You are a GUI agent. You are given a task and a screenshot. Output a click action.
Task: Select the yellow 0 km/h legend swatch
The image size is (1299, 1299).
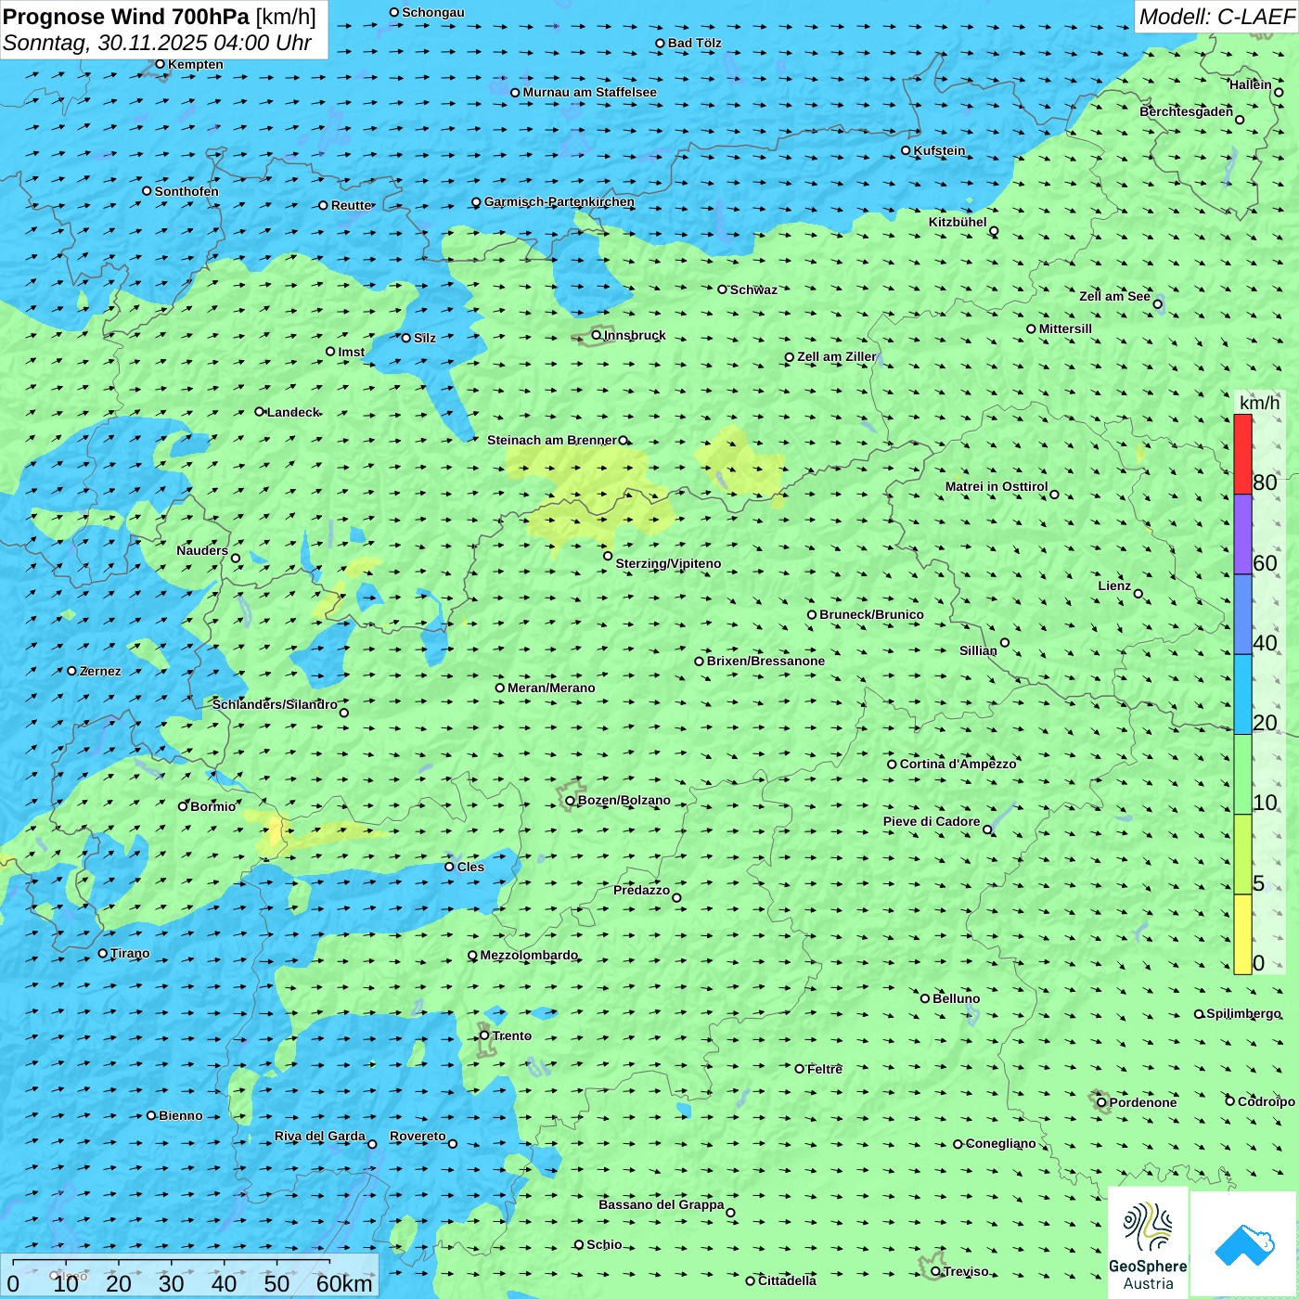(1242, 934)
